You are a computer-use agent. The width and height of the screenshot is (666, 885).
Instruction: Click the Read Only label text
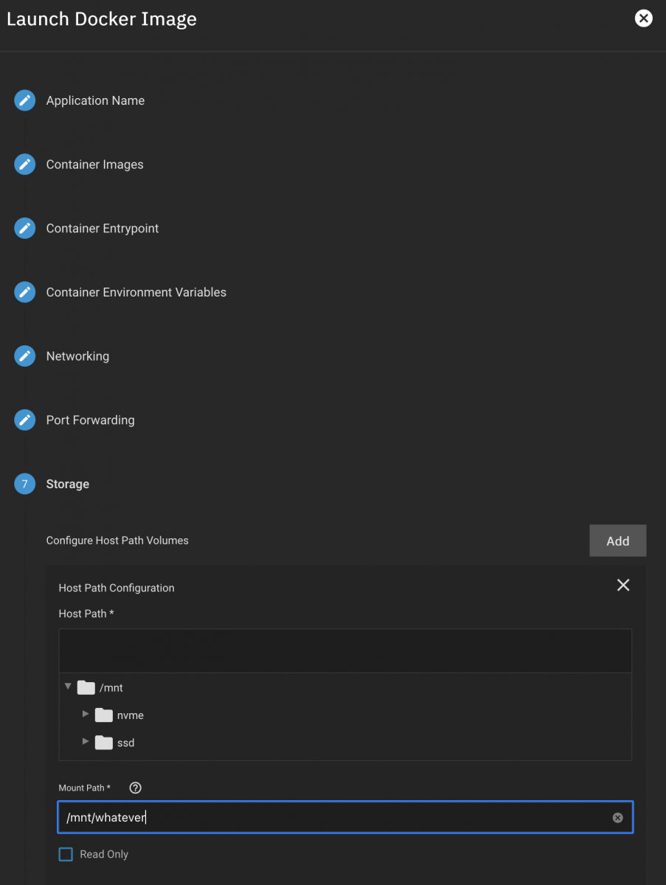[104, 854]
